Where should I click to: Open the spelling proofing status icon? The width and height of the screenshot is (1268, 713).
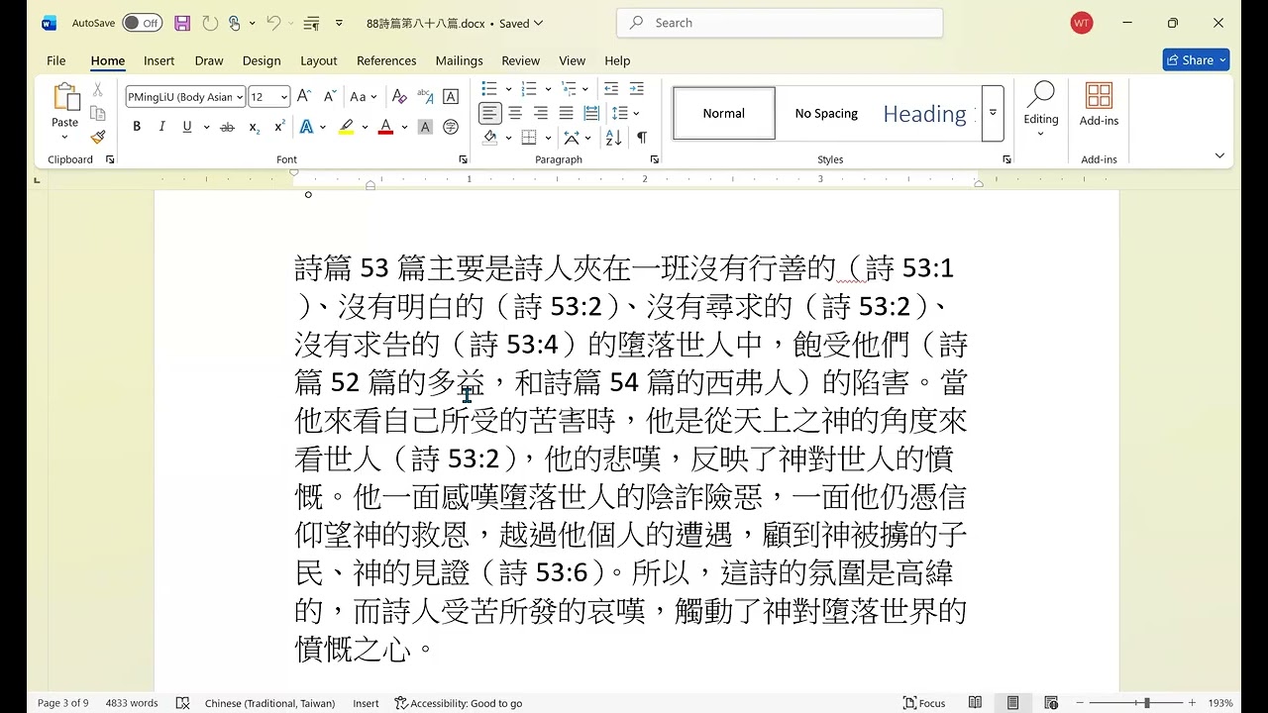coord(182,703)
